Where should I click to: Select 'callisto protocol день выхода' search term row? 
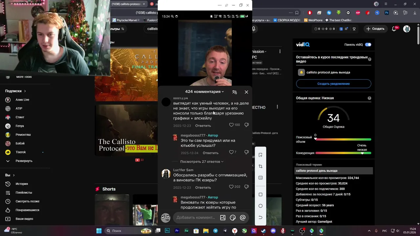tap(333, 171)
